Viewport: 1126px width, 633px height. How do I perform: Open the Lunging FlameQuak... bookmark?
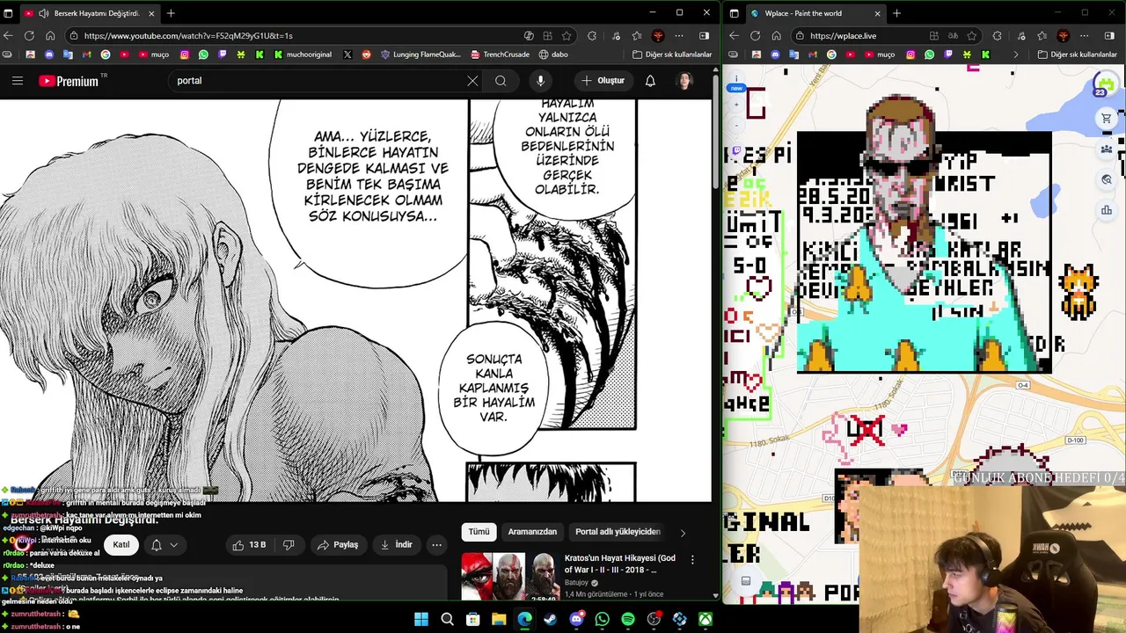(420, 55)
